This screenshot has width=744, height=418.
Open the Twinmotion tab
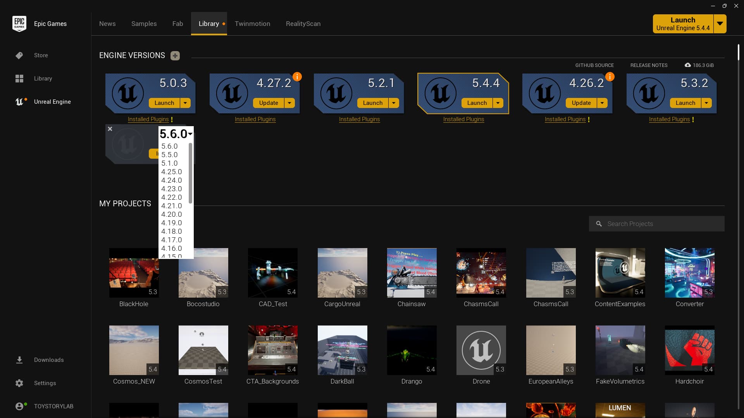pos(252,24)
